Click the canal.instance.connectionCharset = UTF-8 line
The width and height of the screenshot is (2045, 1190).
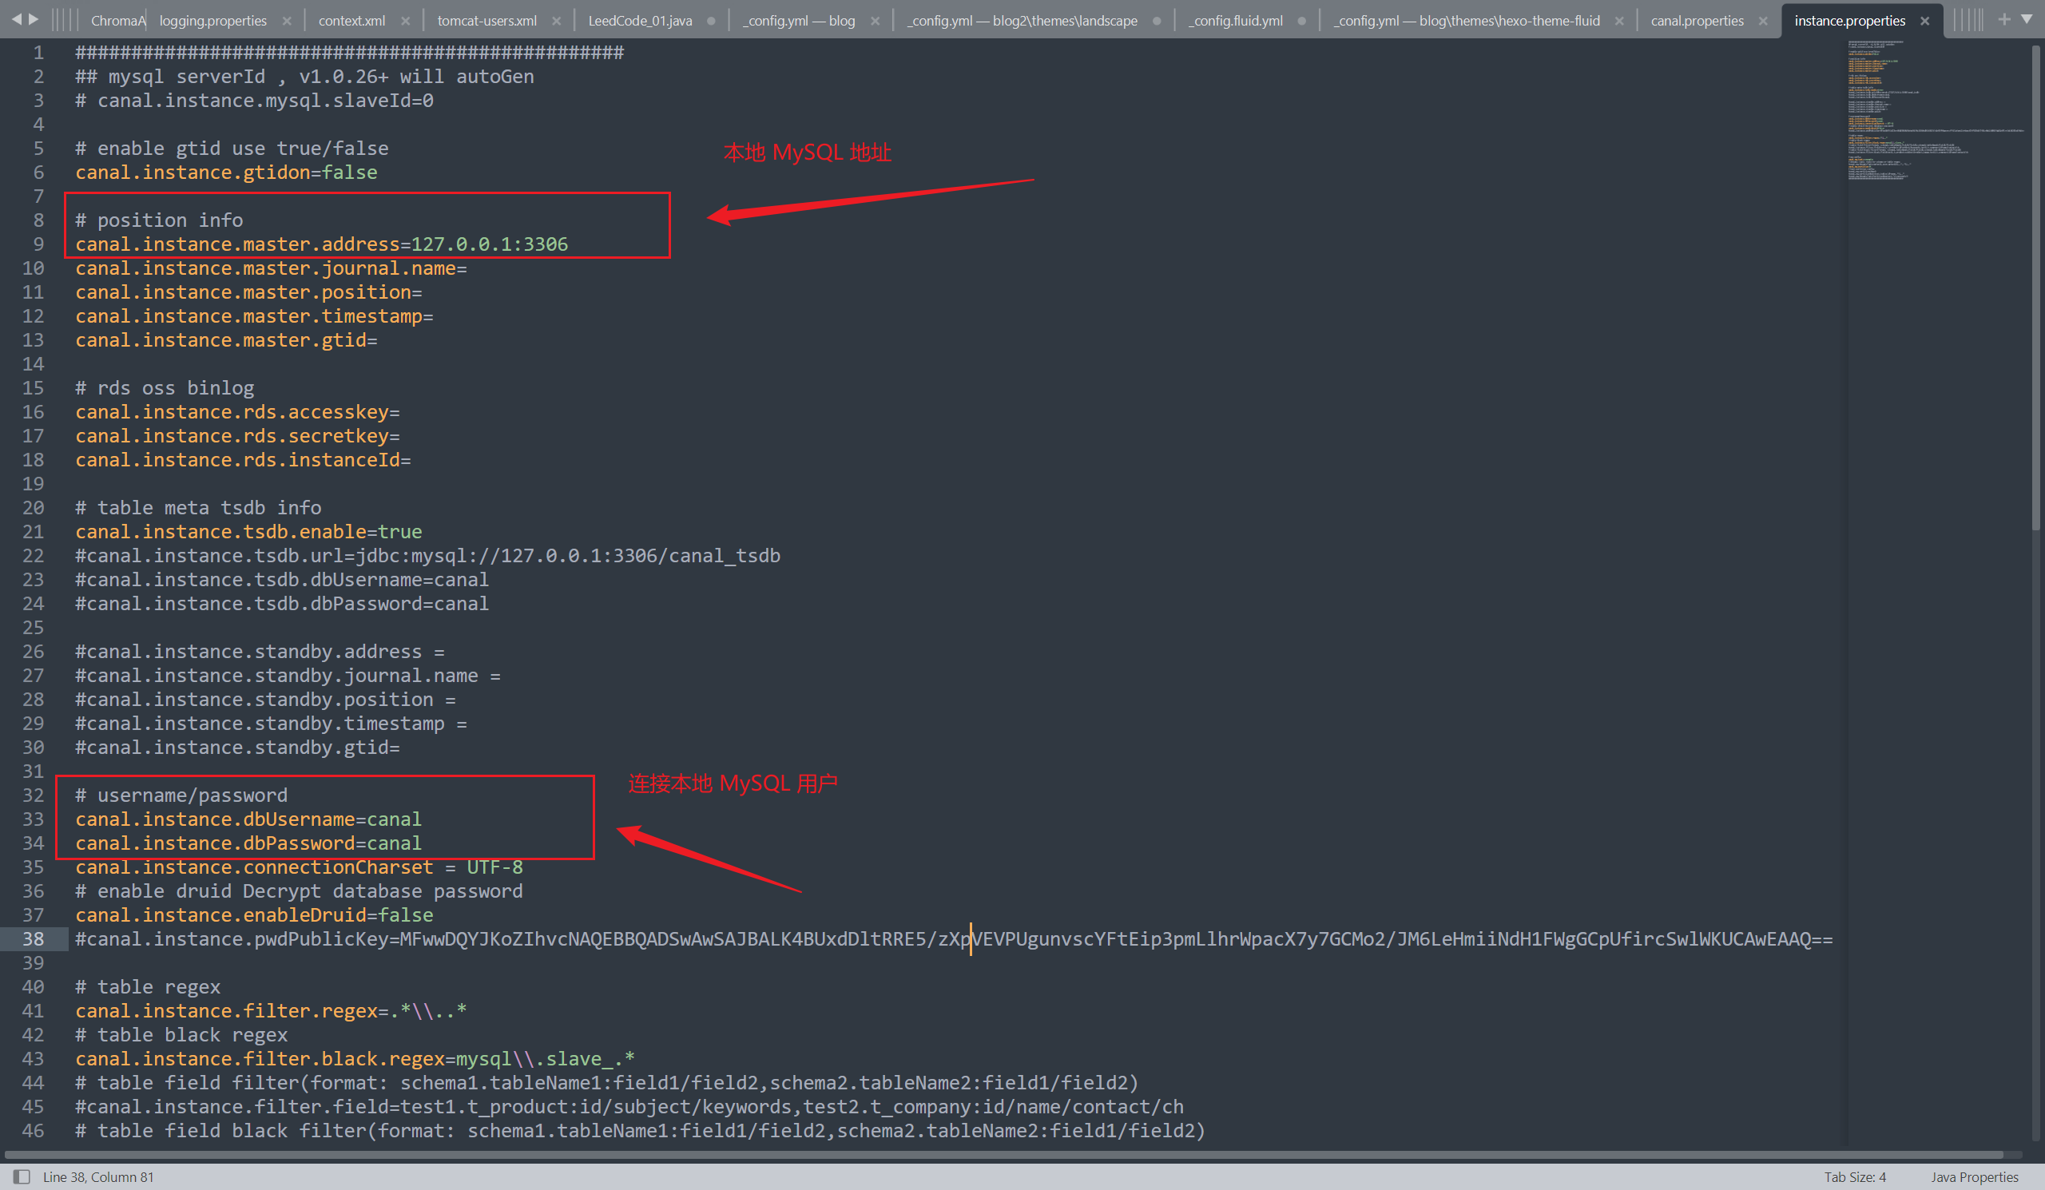click(x=299, y=867)
